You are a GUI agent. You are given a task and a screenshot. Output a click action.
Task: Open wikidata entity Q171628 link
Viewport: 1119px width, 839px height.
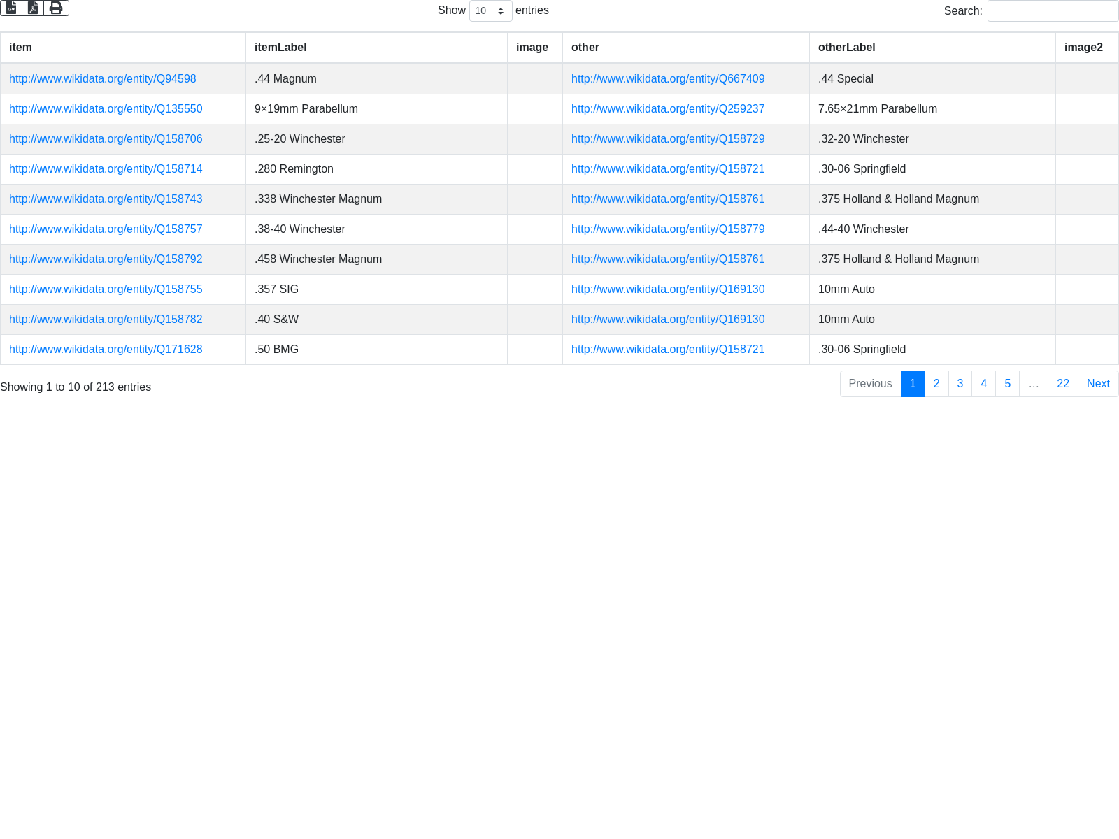tap(106, 350)
